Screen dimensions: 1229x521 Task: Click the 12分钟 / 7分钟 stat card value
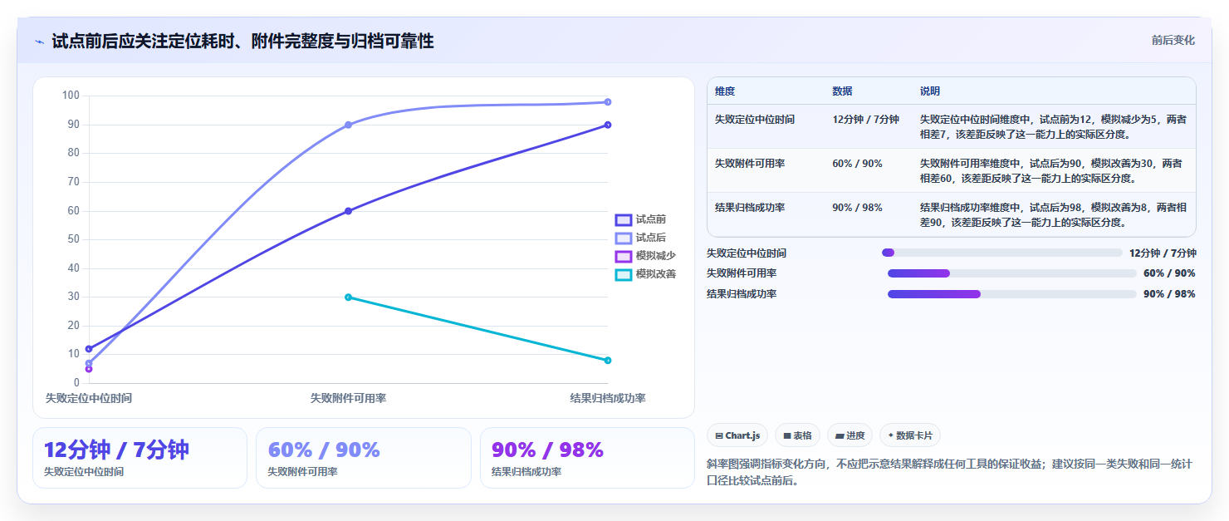116,450
